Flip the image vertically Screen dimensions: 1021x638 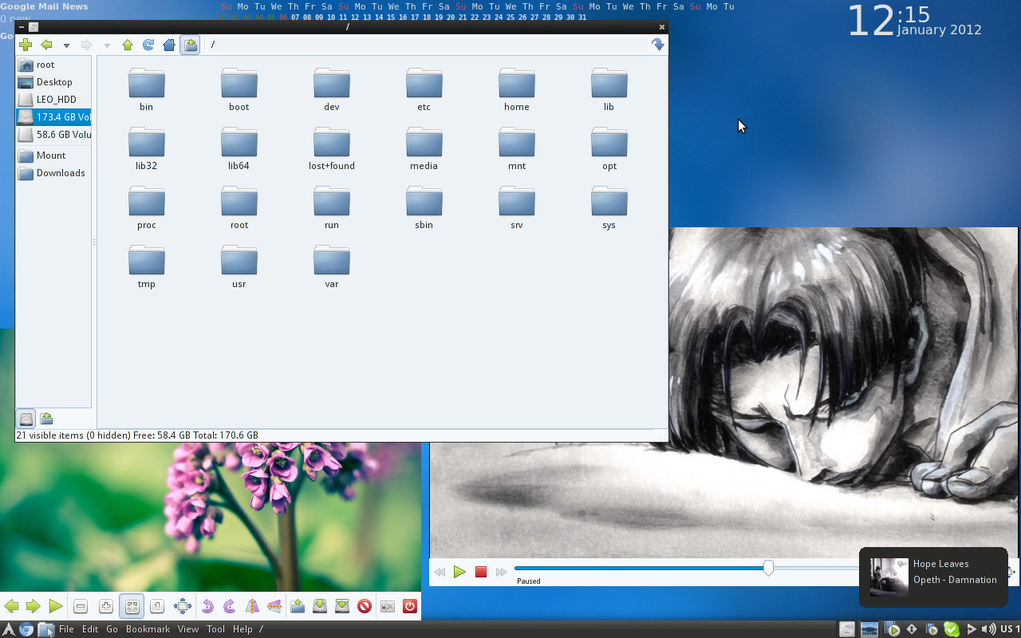(274, 607)
